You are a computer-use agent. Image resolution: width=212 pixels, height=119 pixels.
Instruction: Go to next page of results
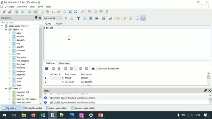[81, 68]
